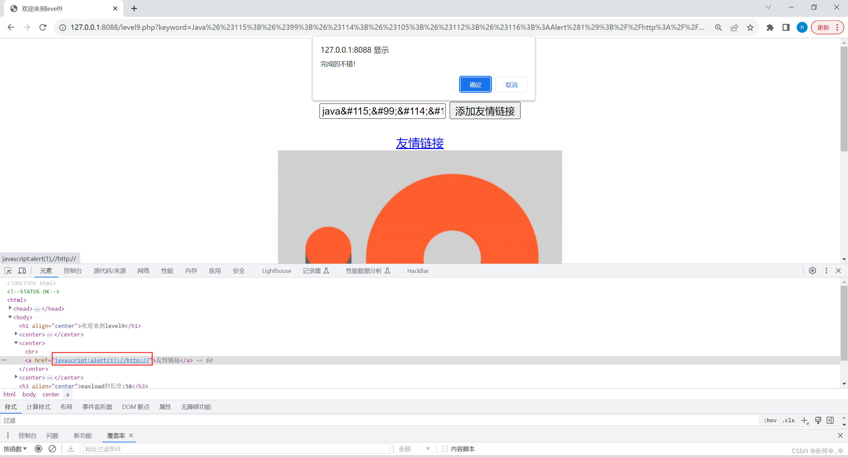
Task: Click the share page icon
Action: (734, 27)
